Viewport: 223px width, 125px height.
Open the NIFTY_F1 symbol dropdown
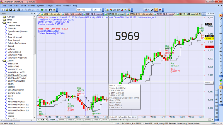[x=92, y=10]
